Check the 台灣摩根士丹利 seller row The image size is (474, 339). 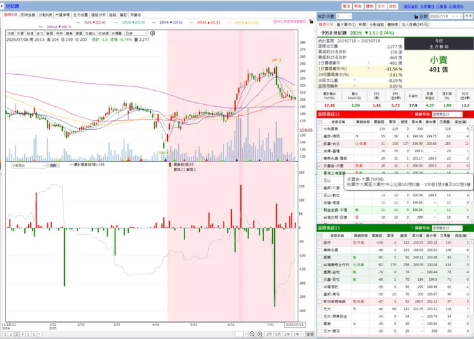tap(320, 265)
